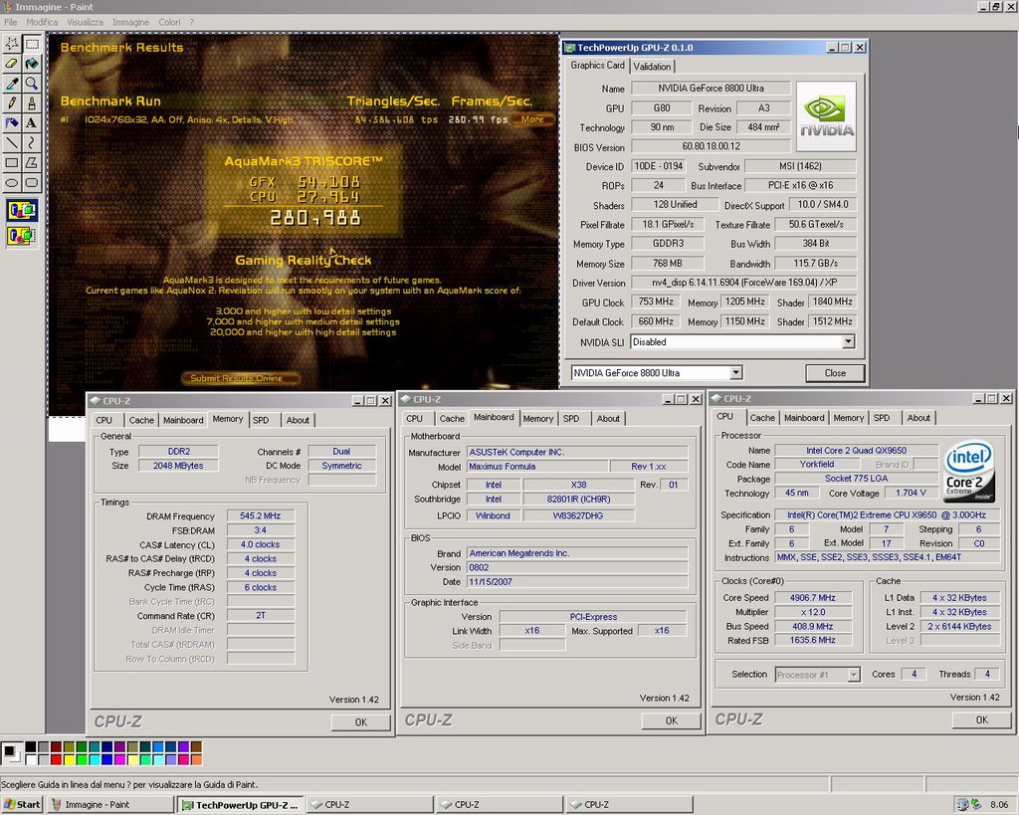The image size is (1019, 815).
Task: Open the Immagine menu
Action: (130, 22)
